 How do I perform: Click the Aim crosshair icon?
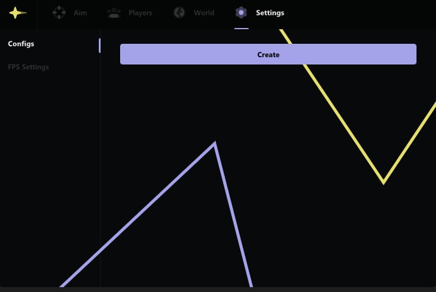coord(59,13)
